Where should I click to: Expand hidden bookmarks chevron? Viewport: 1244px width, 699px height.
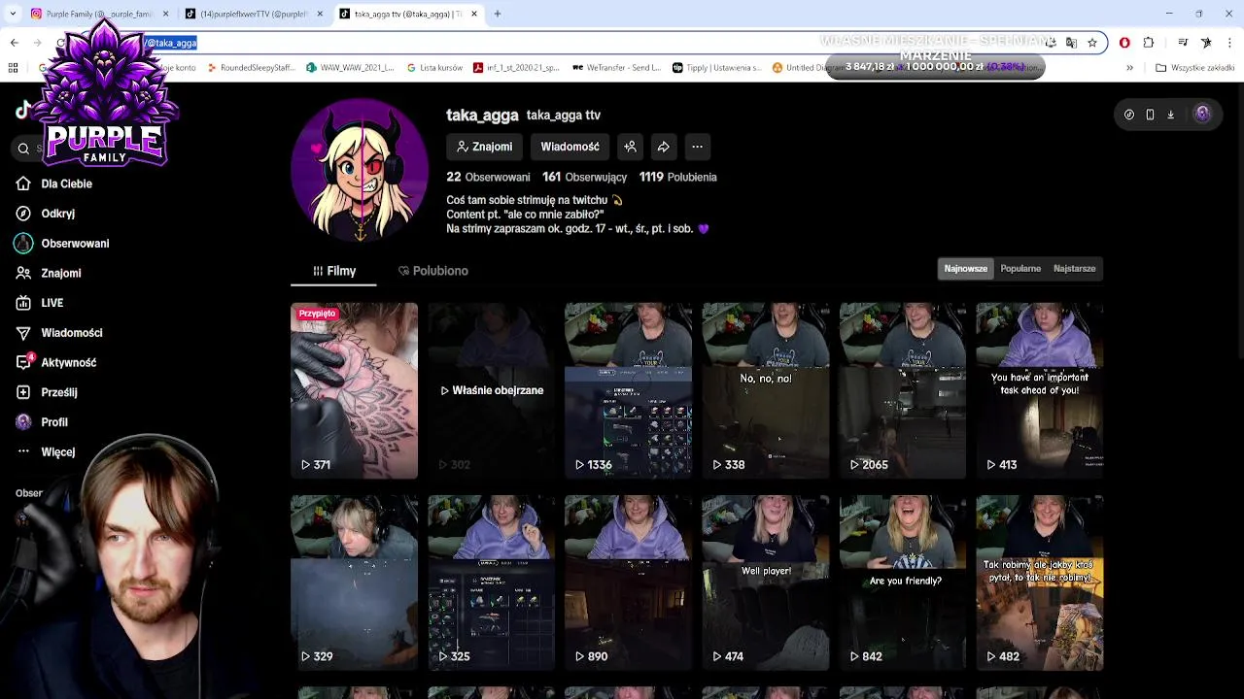[1129, 68]
